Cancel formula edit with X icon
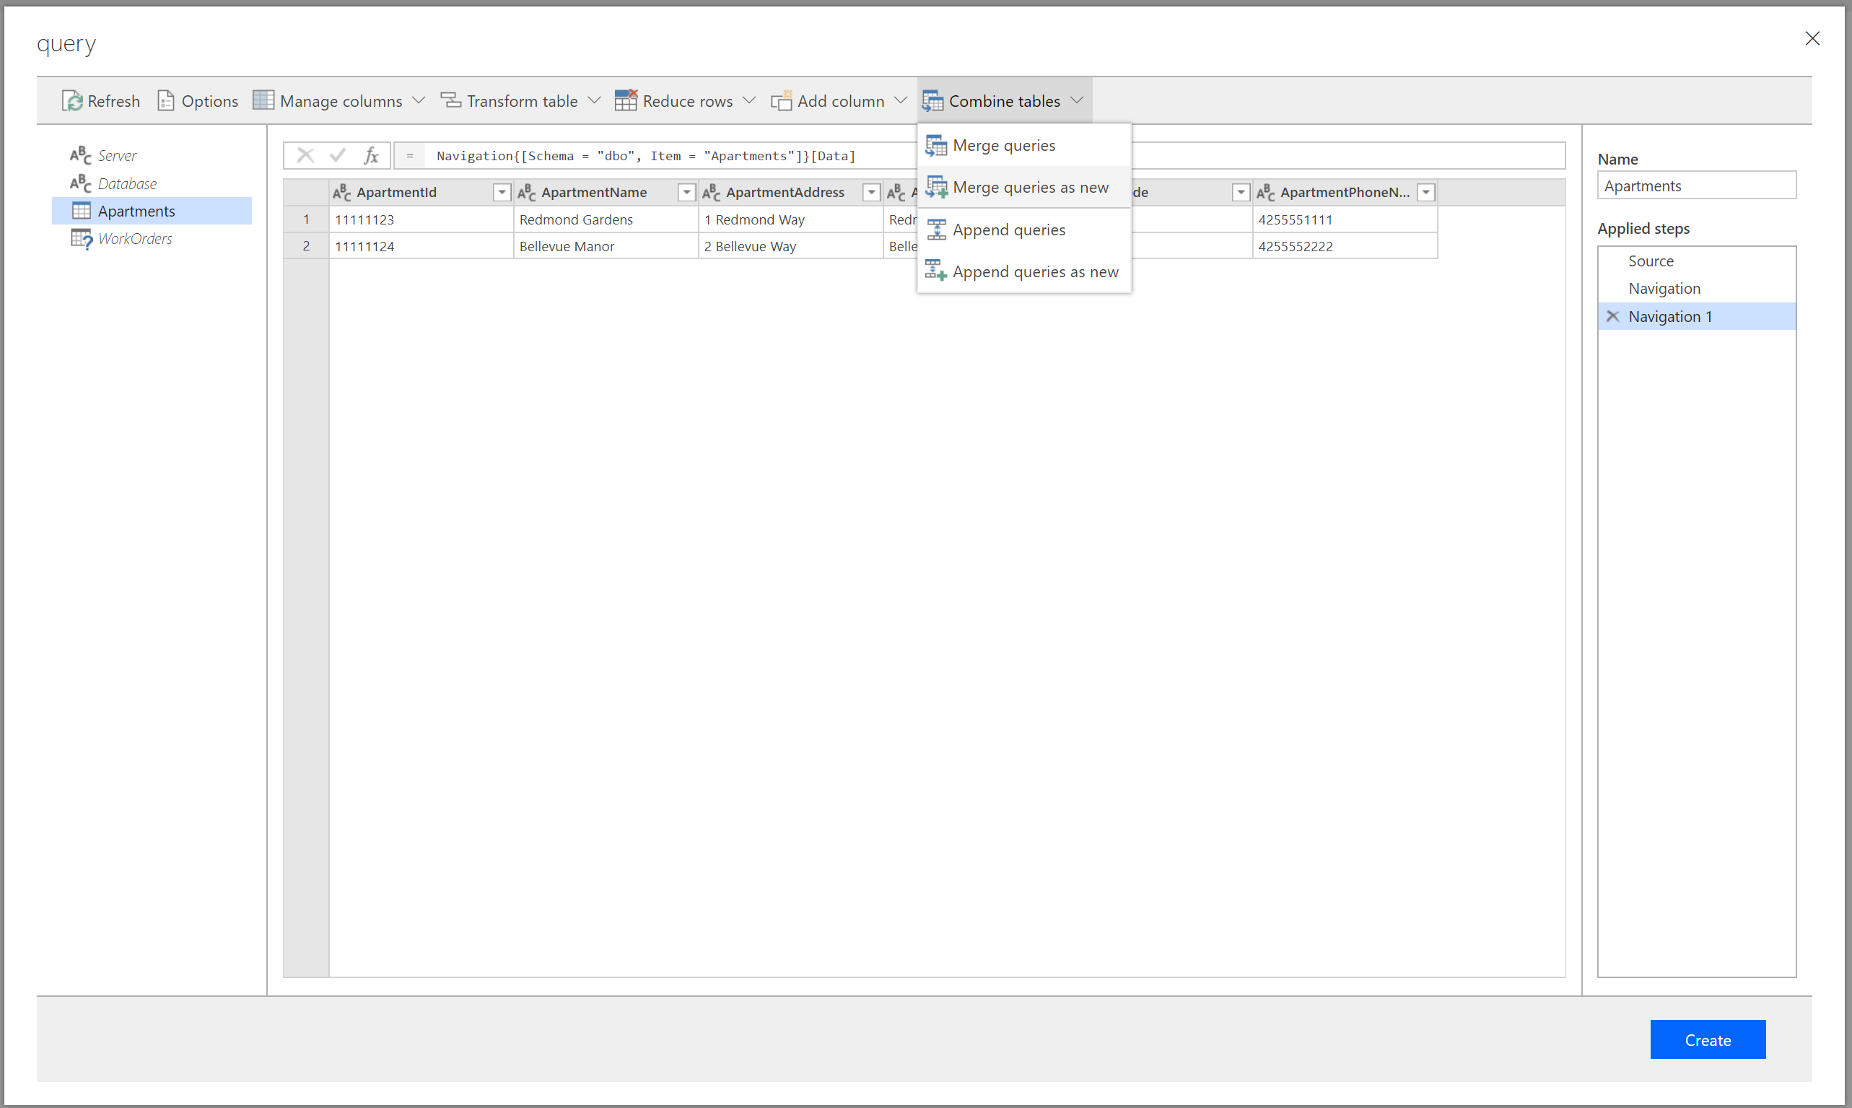 pos(305,155)
